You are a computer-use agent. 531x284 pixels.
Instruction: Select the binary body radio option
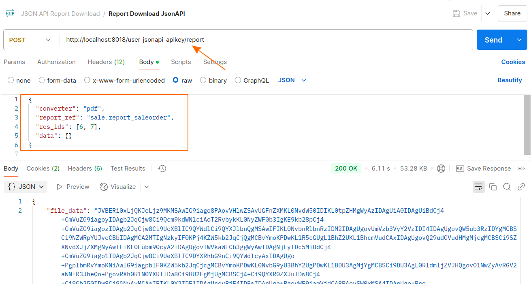coord(203,80)
